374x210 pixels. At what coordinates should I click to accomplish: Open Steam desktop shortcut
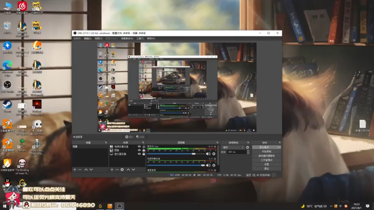7,106
